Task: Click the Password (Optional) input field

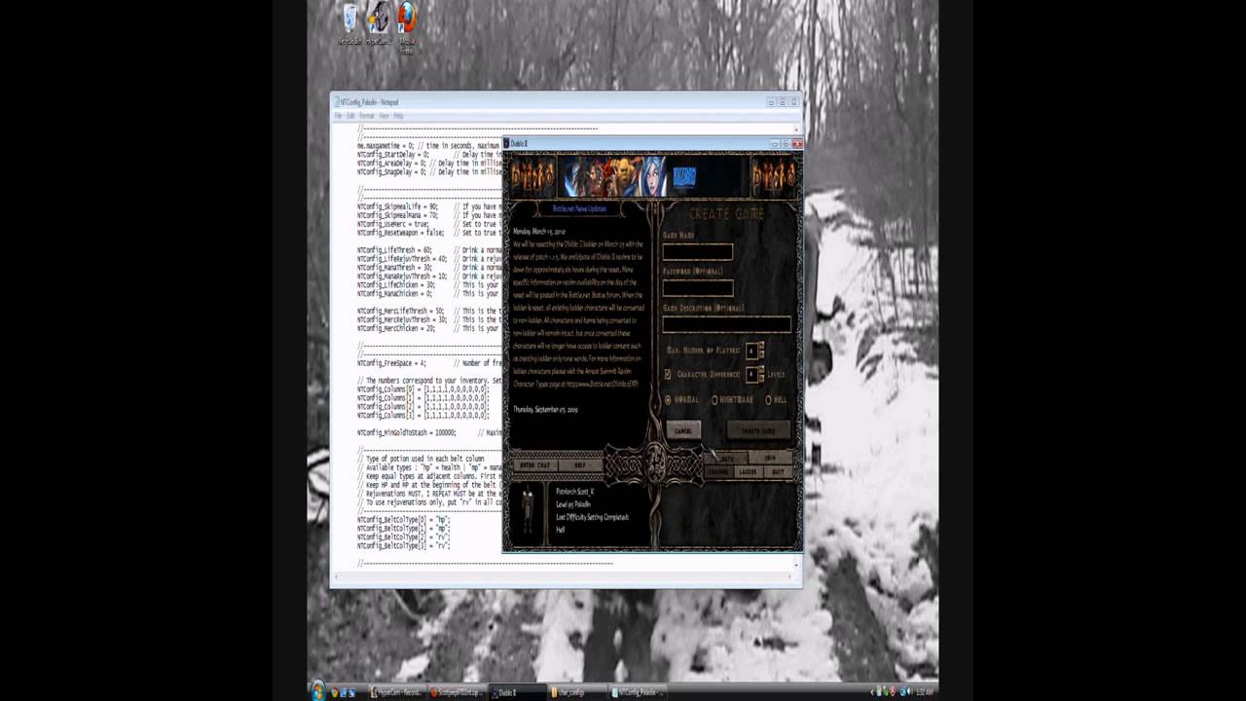Action: [698, 288]
